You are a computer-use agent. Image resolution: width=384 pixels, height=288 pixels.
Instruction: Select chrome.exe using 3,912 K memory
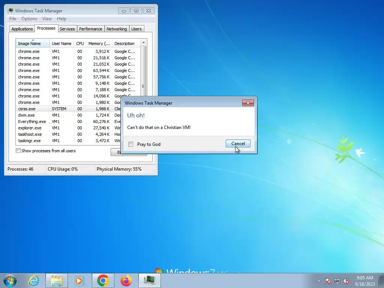click(78, 51)
